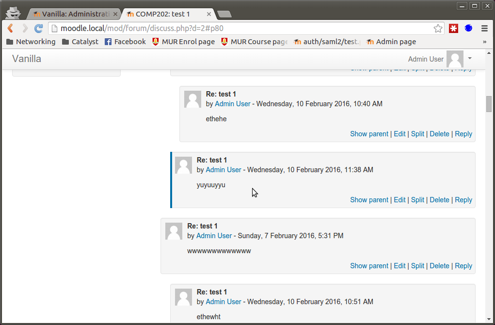The image size is (495, 325).
Task: Go back with the browser back arrow
Action: click(10, 29)
